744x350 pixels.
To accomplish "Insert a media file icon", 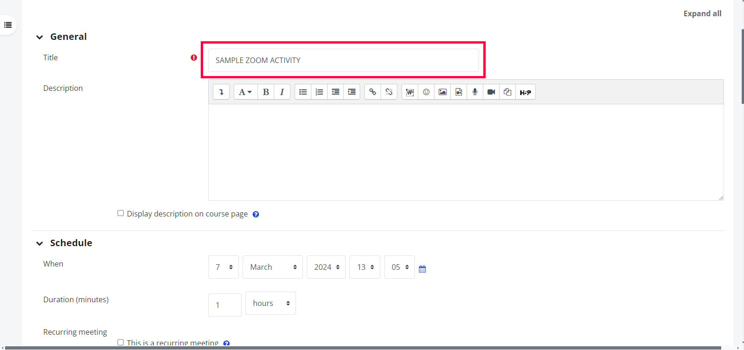I will 459,92.
